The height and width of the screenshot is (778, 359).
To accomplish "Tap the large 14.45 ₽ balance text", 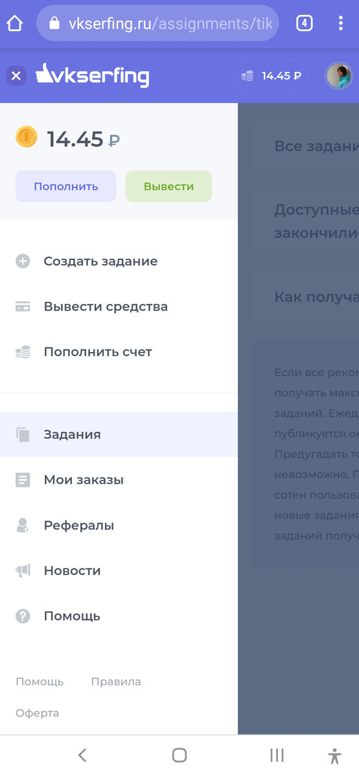I will [x=83, y=139].
